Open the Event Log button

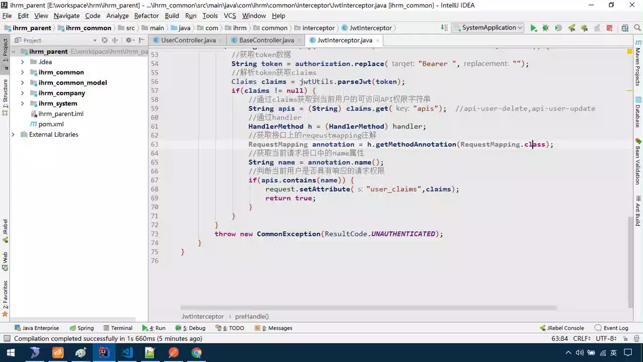coord(611,328)
